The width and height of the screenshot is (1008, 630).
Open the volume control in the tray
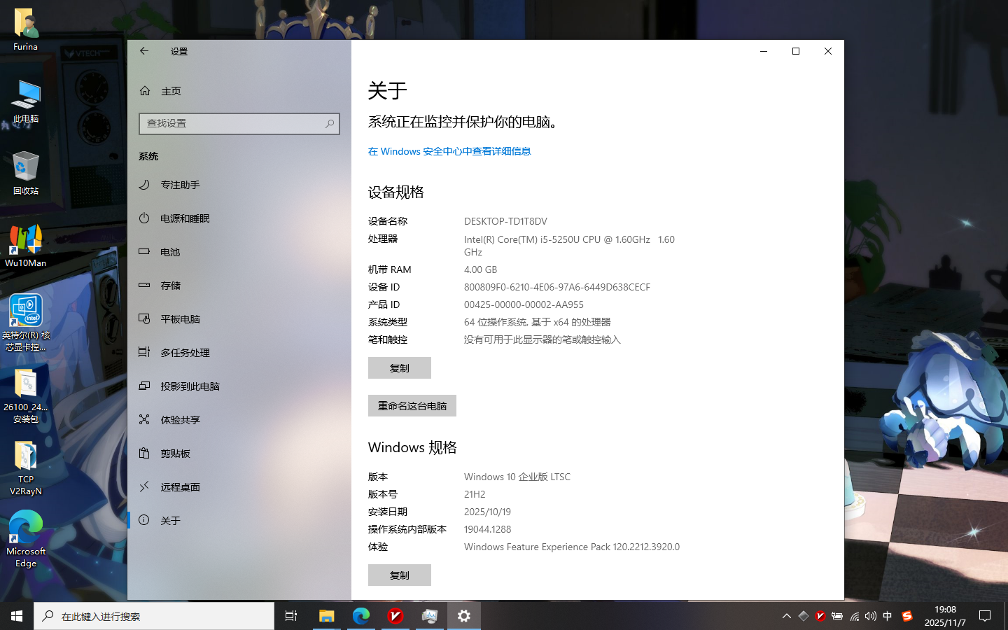pos(870,616)
